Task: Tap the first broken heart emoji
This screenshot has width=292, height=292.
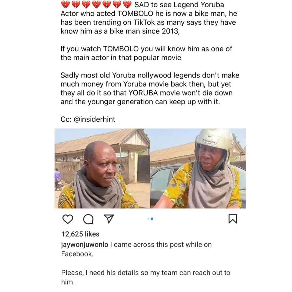Action: click(65, 5)
